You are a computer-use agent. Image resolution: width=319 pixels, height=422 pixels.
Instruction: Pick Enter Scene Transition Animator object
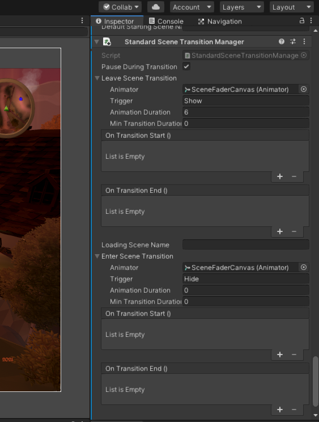(304, 268)
